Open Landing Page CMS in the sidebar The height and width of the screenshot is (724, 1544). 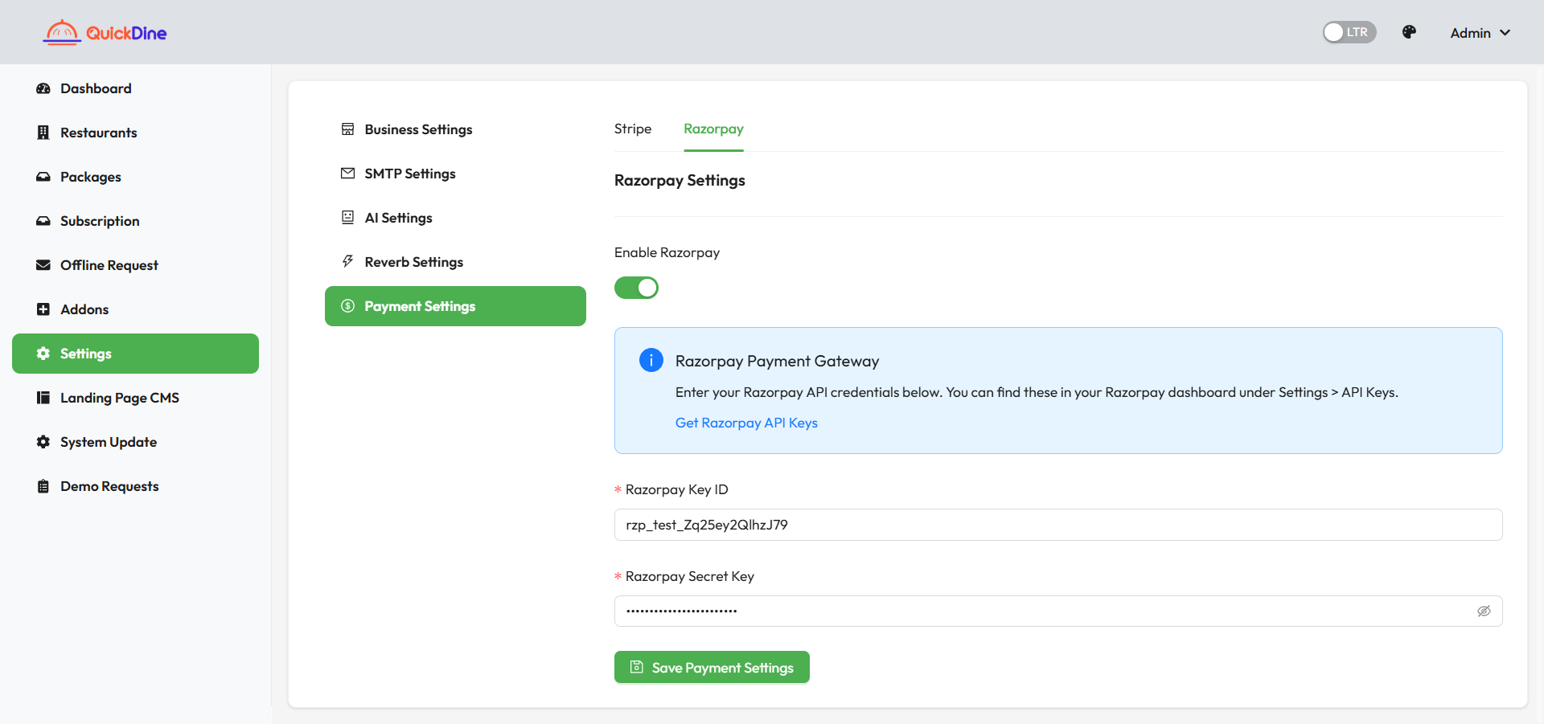(135, 398)
